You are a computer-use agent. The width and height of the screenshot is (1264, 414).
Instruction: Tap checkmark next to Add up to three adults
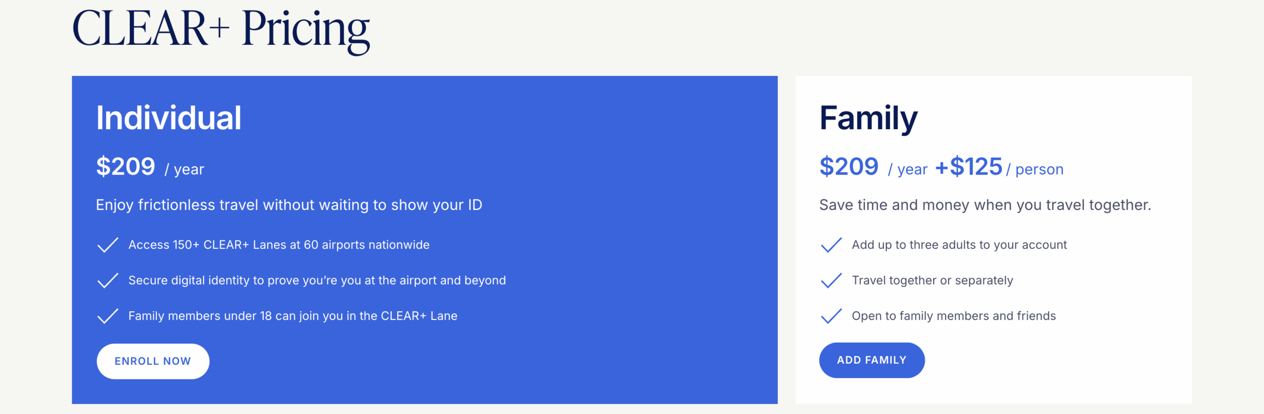coord(831,244)
